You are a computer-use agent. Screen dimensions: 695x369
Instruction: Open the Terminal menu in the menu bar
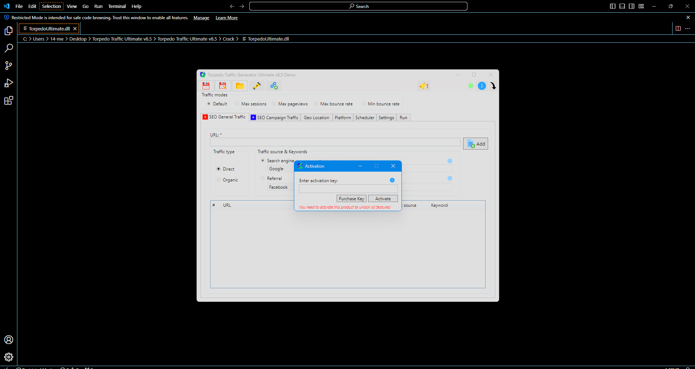(x=117, y=6)
